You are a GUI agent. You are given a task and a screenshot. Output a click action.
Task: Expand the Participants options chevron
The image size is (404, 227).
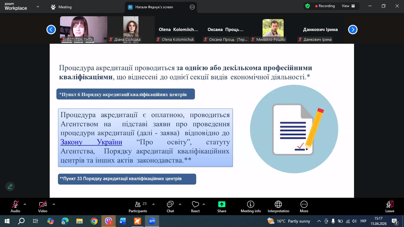coord(153,204)
